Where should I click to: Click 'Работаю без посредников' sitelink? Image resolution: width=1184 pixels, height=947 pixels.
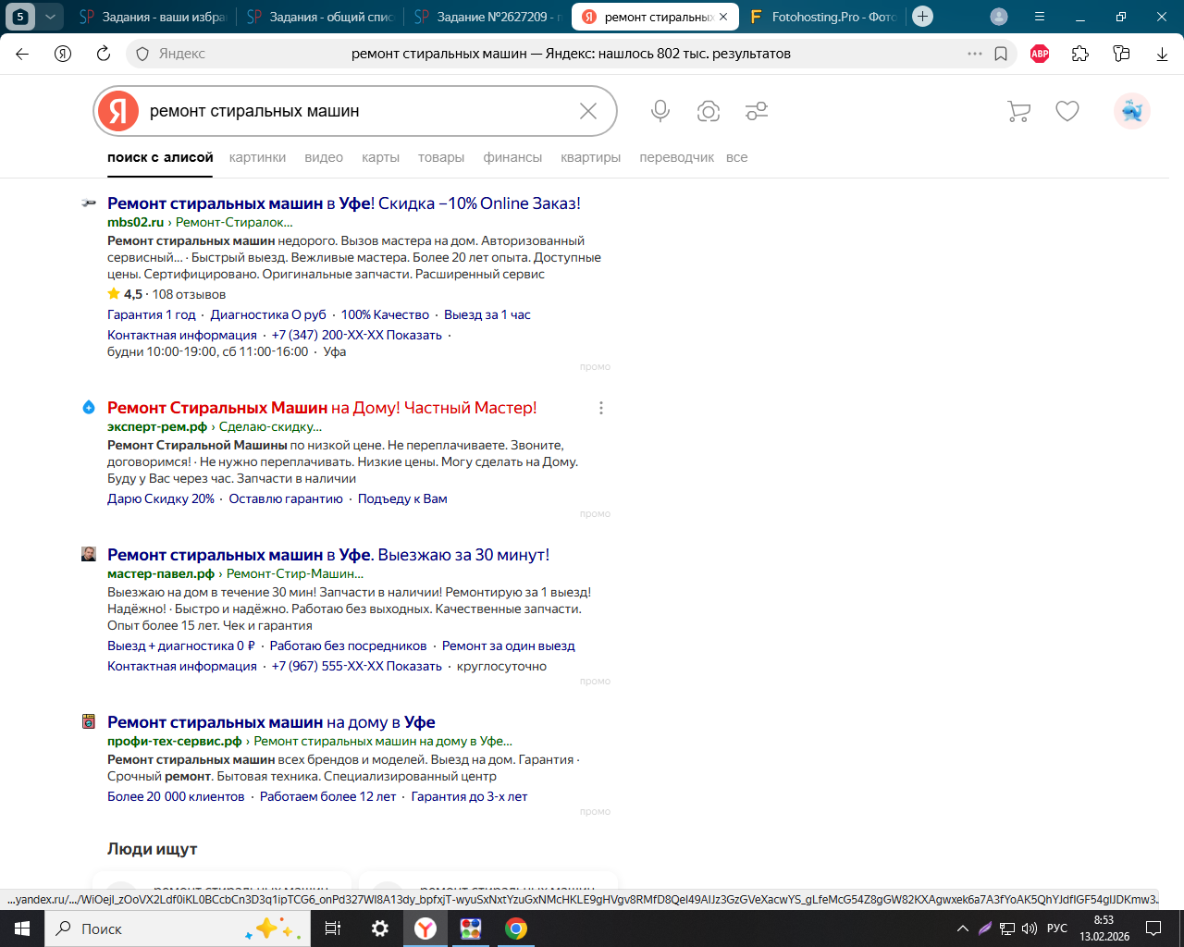pyautogui.click(x=349, y=646)
